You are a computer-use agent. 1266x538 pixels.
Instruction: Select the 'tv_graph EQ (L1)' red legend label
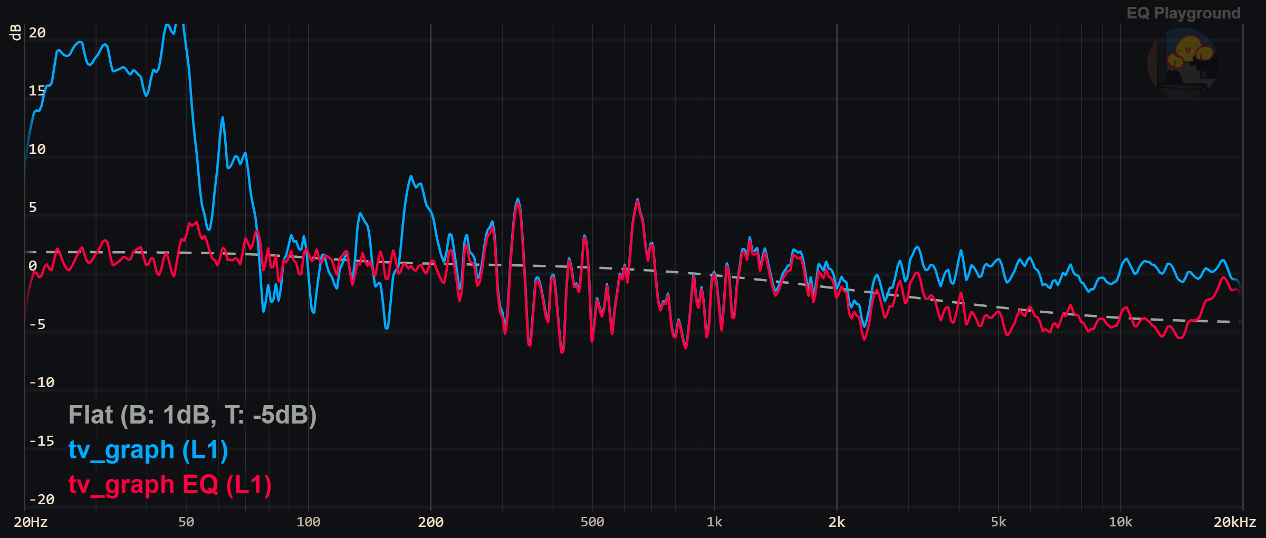170,485
